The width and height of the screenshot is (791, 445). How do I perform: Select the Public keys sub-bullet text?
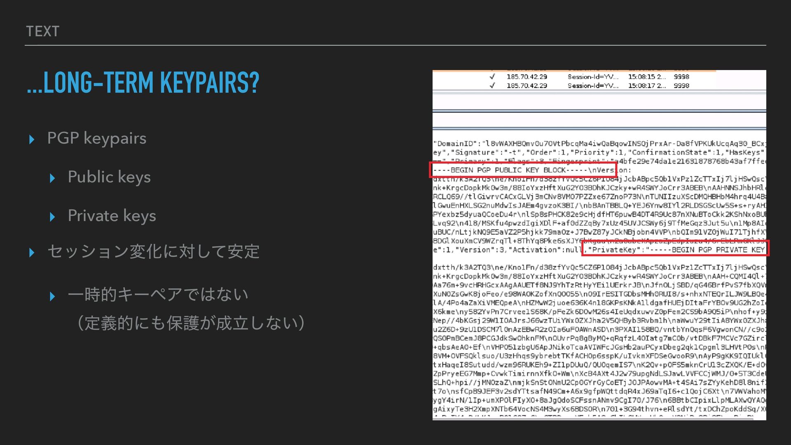coord(109,177)
